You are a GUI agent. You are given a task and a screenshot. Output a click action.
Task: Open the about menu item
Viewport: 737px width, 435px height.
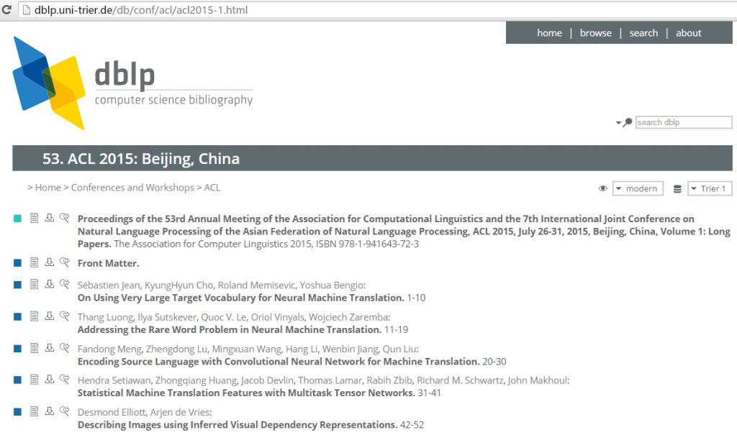tap(689, 33)
